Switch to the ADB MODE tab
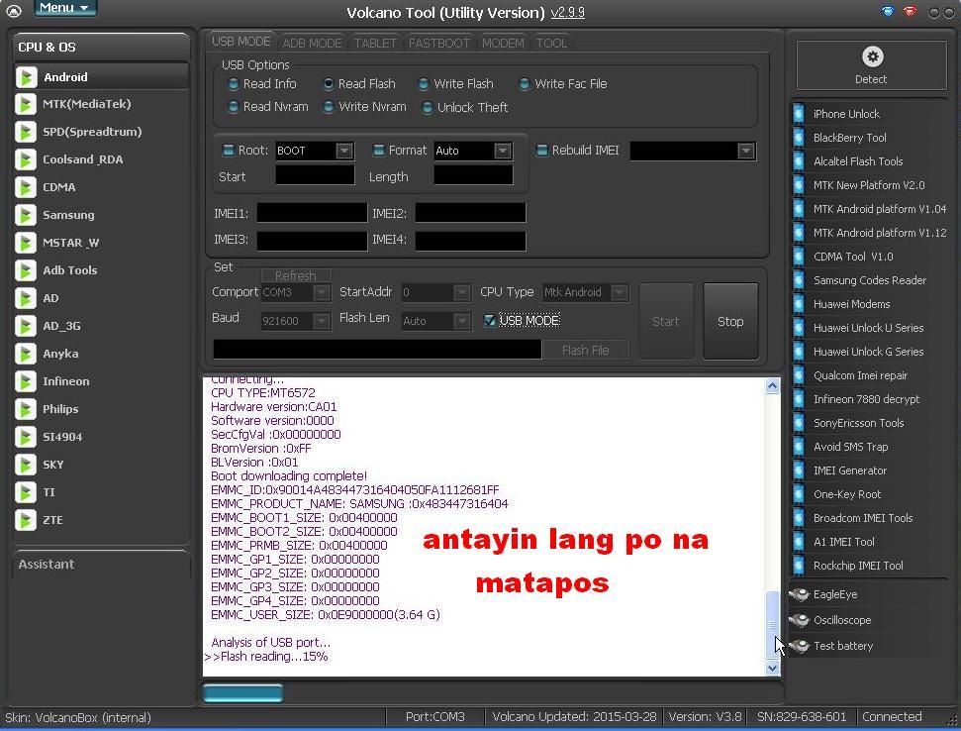 click(312, 43)
